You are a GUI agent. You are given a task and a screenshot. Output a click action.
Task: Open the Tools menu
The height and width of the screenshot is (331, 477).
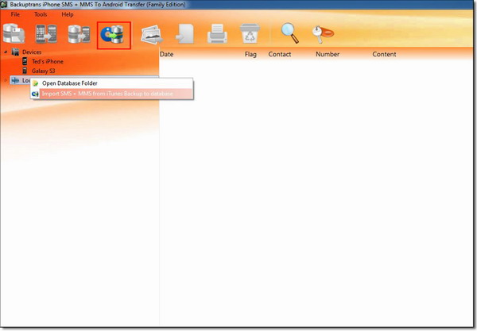(x=41, y=14)
